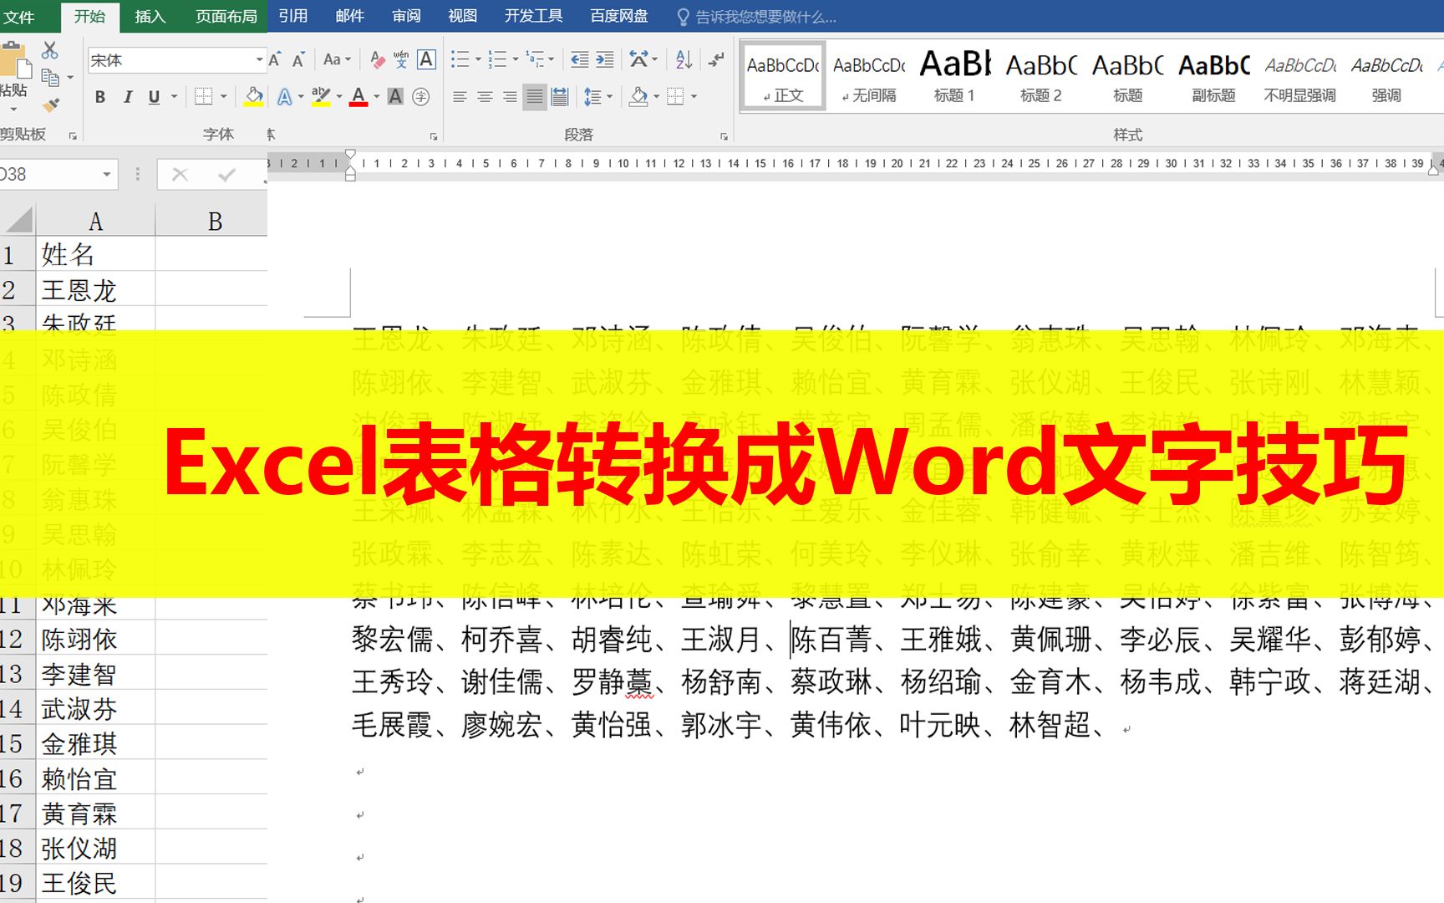Switch to the 引用 (References) tab
Viewport: 1444px width, 903px height.
click(293, 16)
